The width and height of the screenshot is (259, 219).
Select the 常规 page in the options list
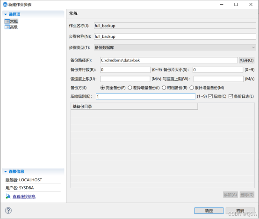[x=11, y=21]
